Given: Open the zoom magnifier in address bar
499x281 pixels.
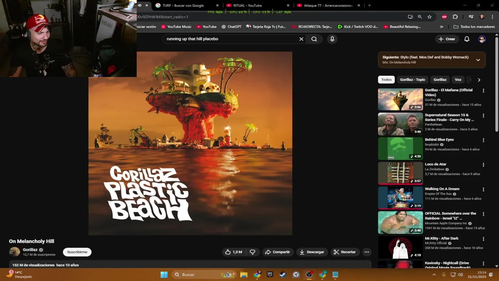Looking at the screenshot, I should (x=420, y=17).
